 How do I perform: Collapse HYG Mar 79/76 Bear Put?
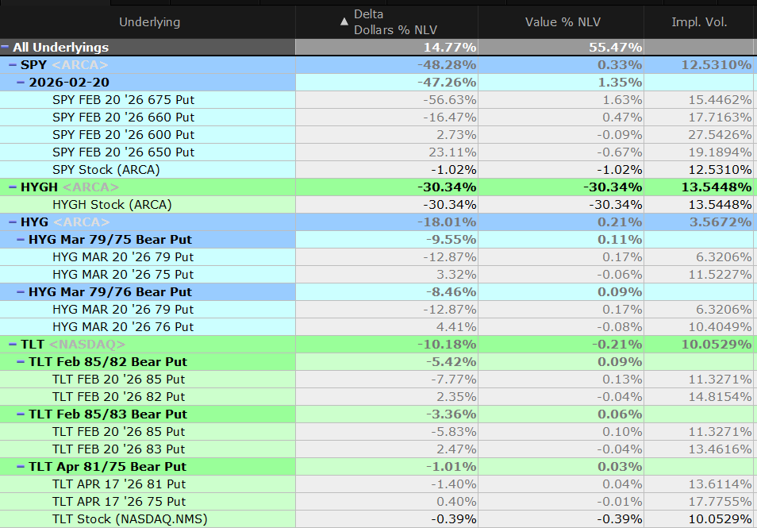pyautogui.click(x=21, y=291)
